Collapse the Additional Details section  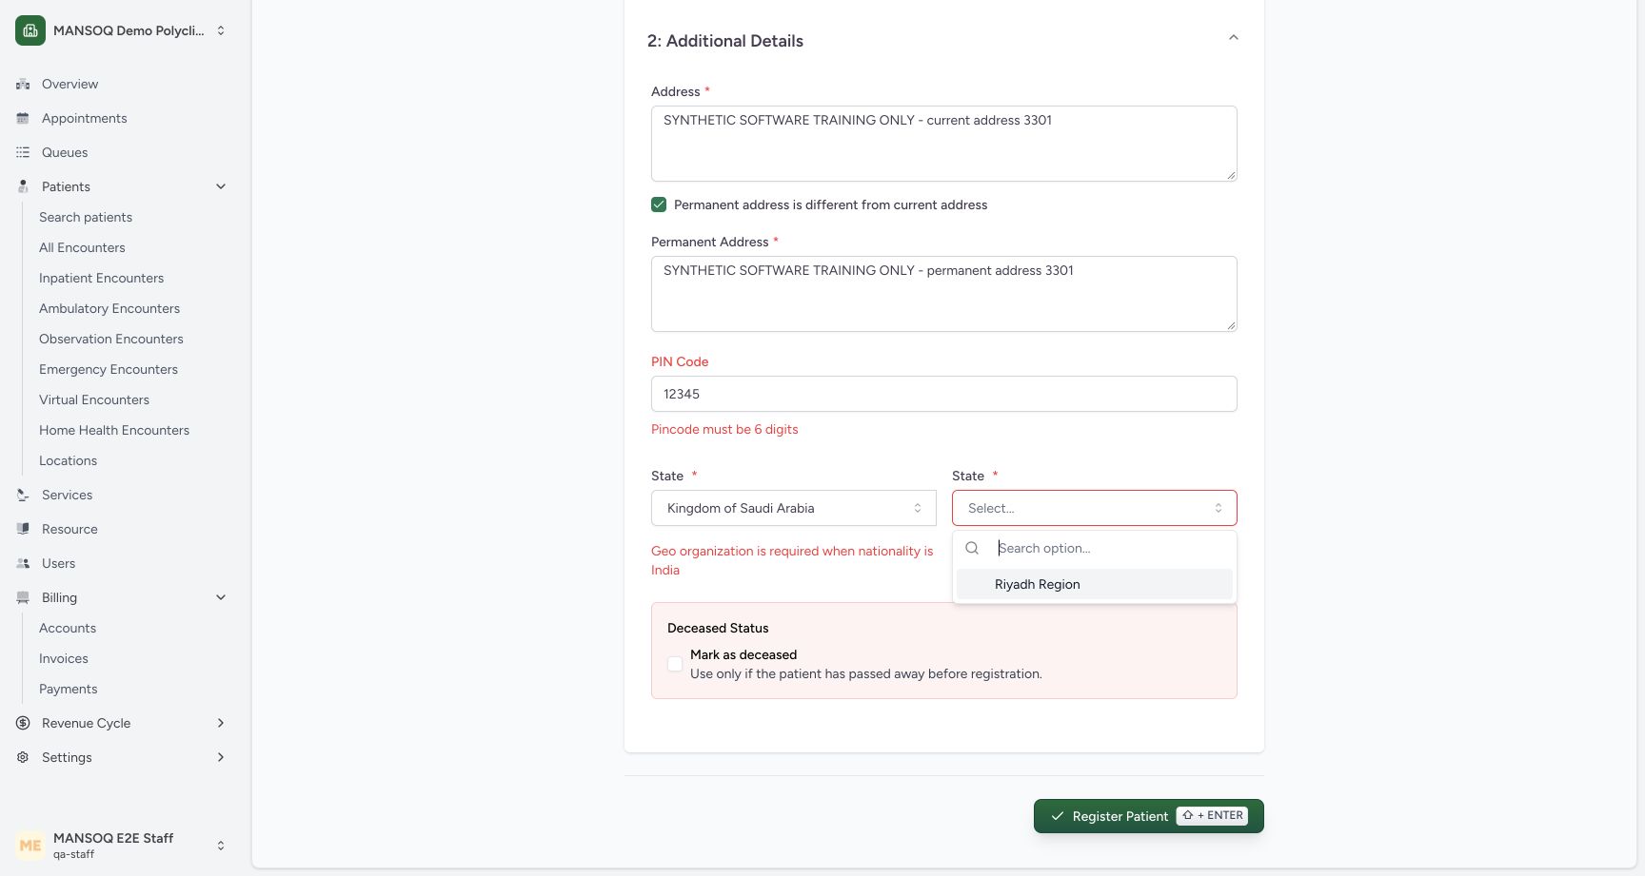click(x=1233, y=38)
